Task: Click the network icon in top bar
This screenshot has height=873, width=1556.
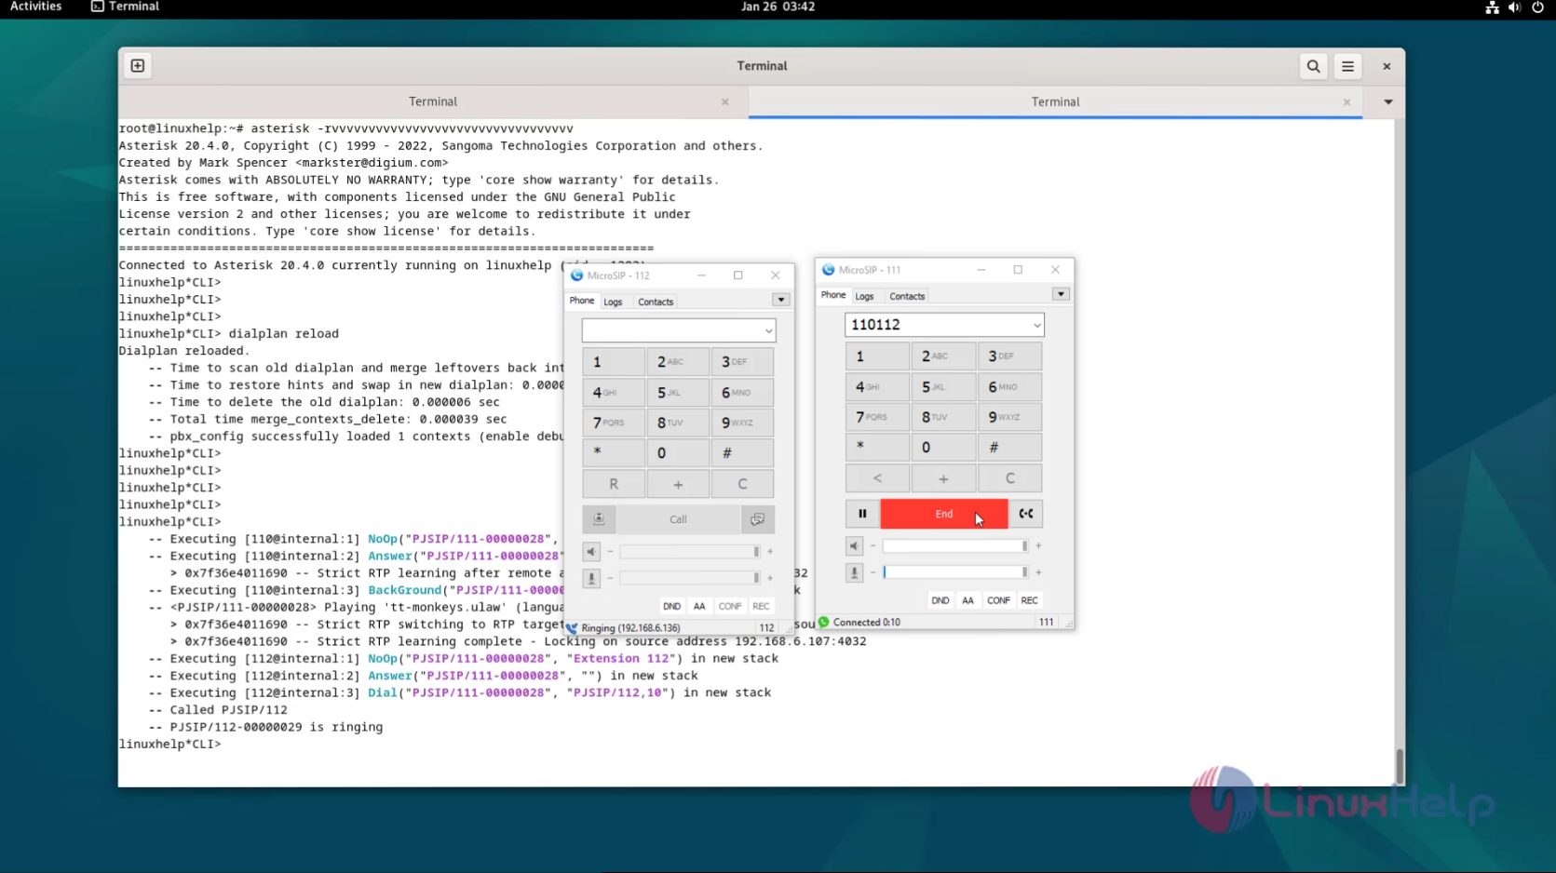Action: click(x=1493, y=7)
